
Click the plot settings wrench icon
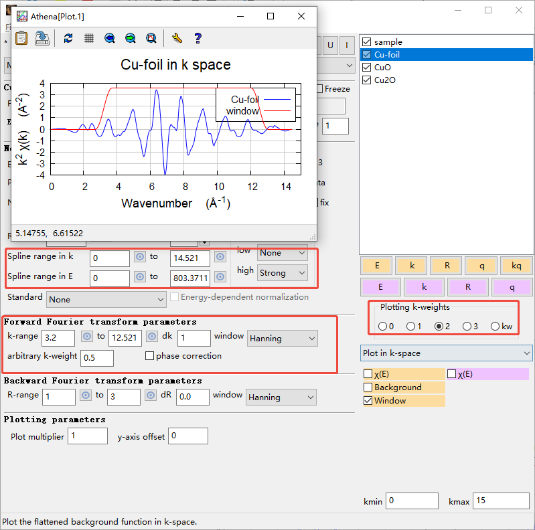[x=177, y=38]
